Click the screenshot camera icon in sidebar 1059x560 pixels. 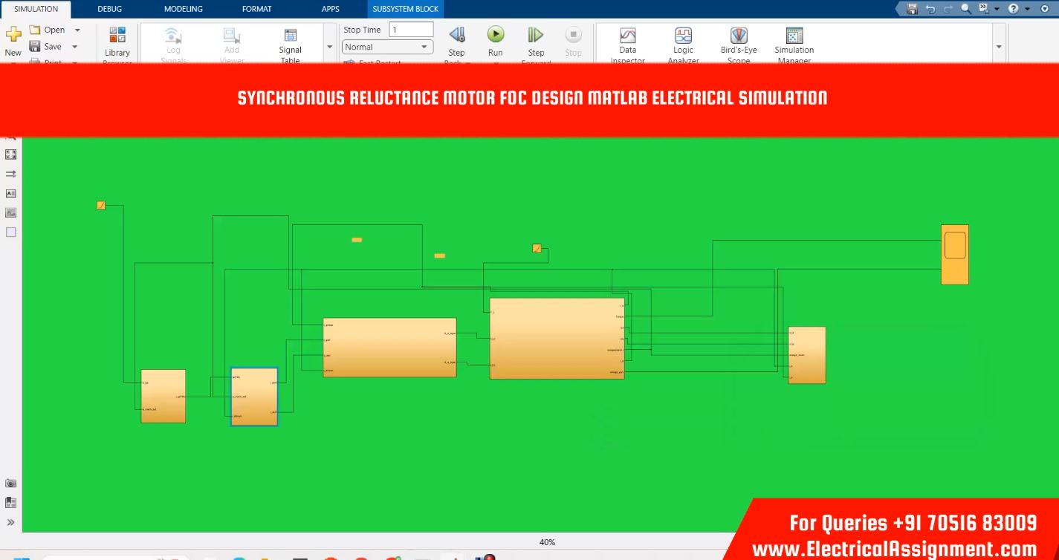coord(10,484)
